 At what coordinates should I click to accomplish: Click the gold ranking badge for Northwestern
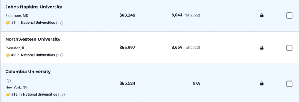(8, 55)
